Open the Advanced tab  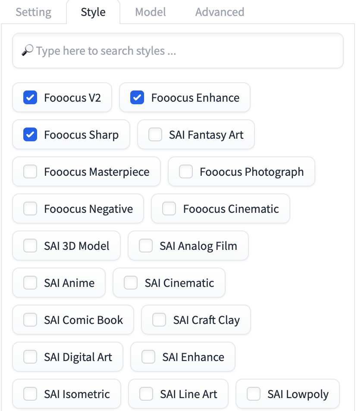pyautogui.click(x=220, y=12)
